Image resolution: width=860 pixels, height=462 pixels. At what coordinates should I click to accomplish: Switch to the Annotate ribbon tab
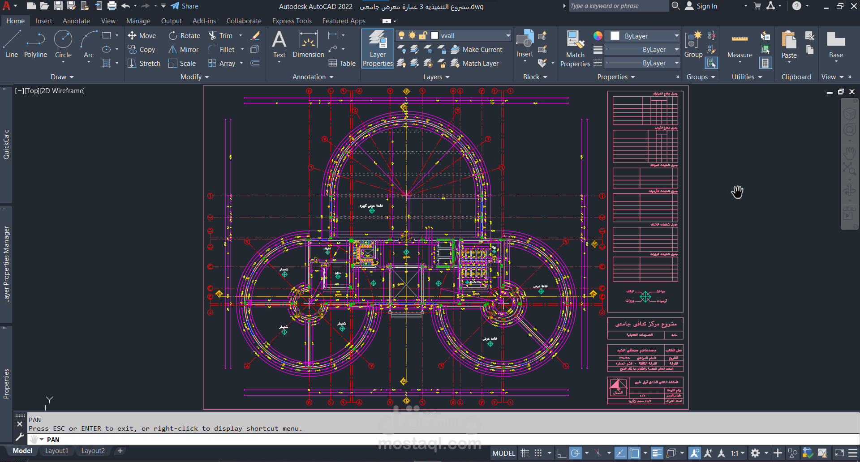point(76,21)
